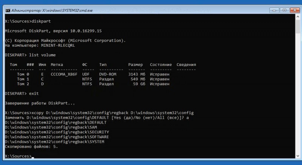Click the 'Том 1' row label
Viewport: 302px width, 165px height.
pyautogui.click(x=23, y=79)
